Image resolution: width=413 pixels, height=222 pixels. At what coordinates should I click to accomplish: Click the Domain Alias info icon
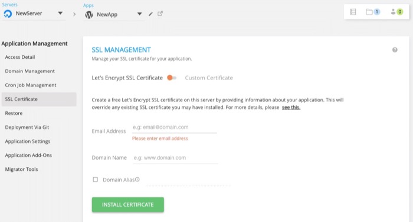point(137,180)
